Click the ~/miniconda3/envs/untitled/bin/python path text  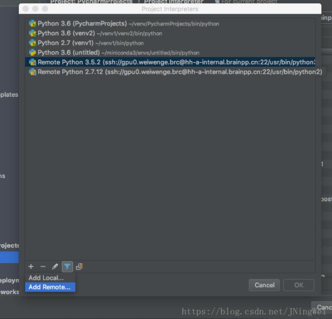coord(150,53)
